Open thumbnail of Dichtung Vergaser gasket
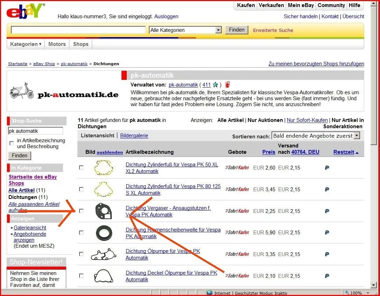380x296 pixels. coord(104,211)
